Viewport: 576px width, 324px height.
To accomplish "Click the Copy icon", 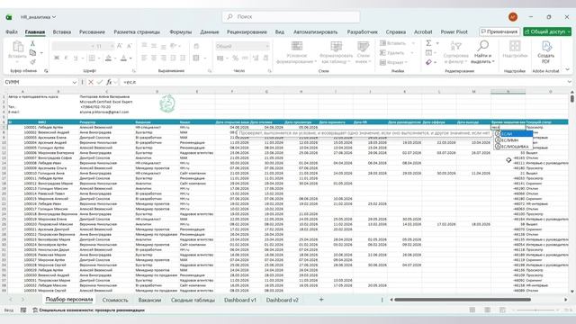I will (x=32, y=53).
